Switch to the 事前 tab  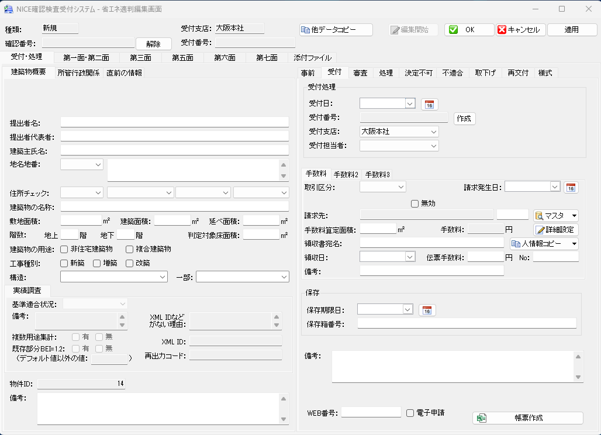click(x=308, y=73)
